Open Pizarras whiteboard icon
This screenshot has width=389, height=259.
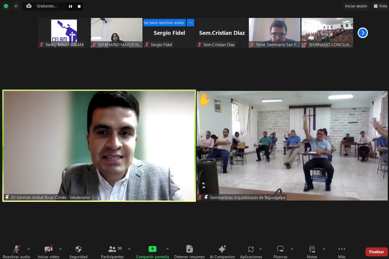click(x=280, y=249)
